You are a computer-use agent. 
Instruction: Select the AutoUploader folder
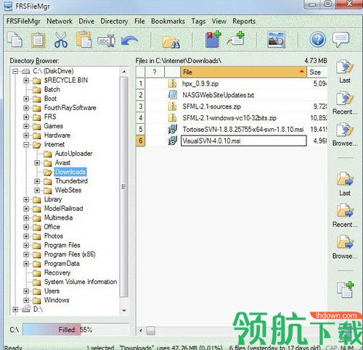point(74,154)
